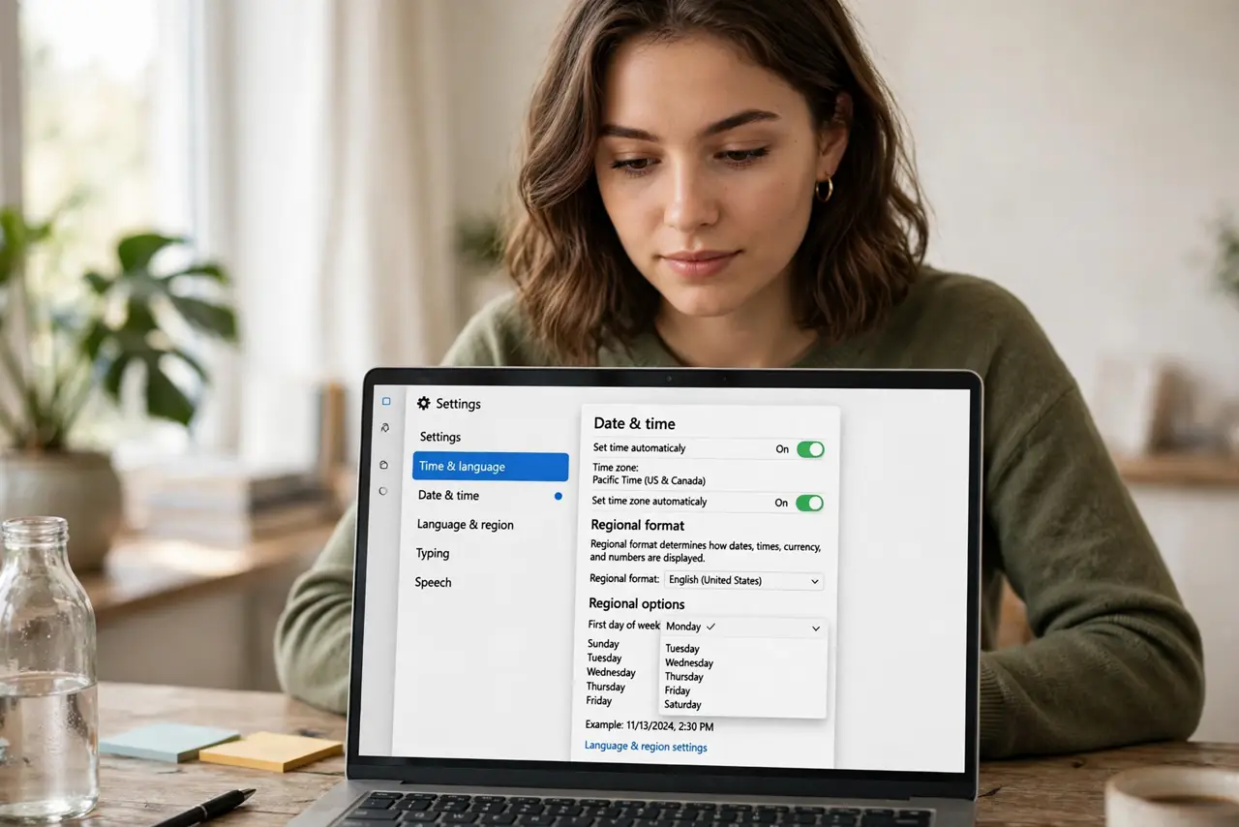Click the plain circle icon in the left rail
The height and width of the screenshot is (827, 1239).
(x=383, y=491)
